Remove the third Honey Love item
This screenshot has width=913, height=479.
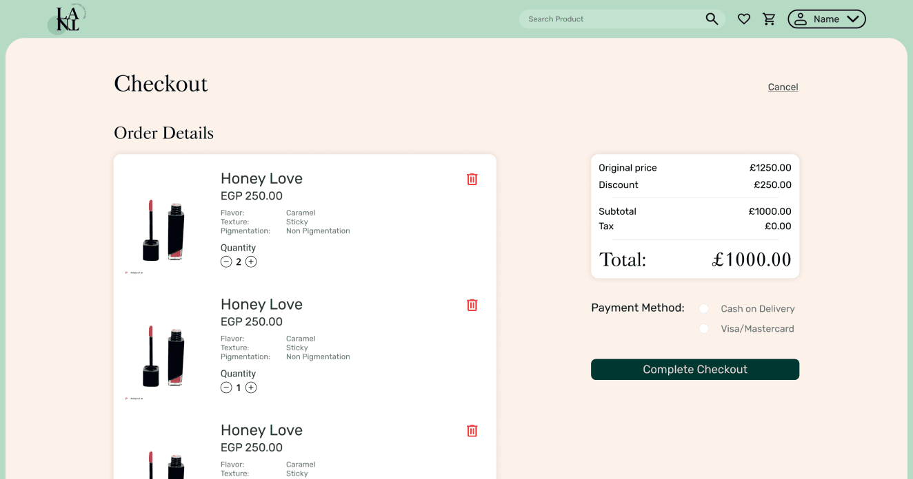472,431
